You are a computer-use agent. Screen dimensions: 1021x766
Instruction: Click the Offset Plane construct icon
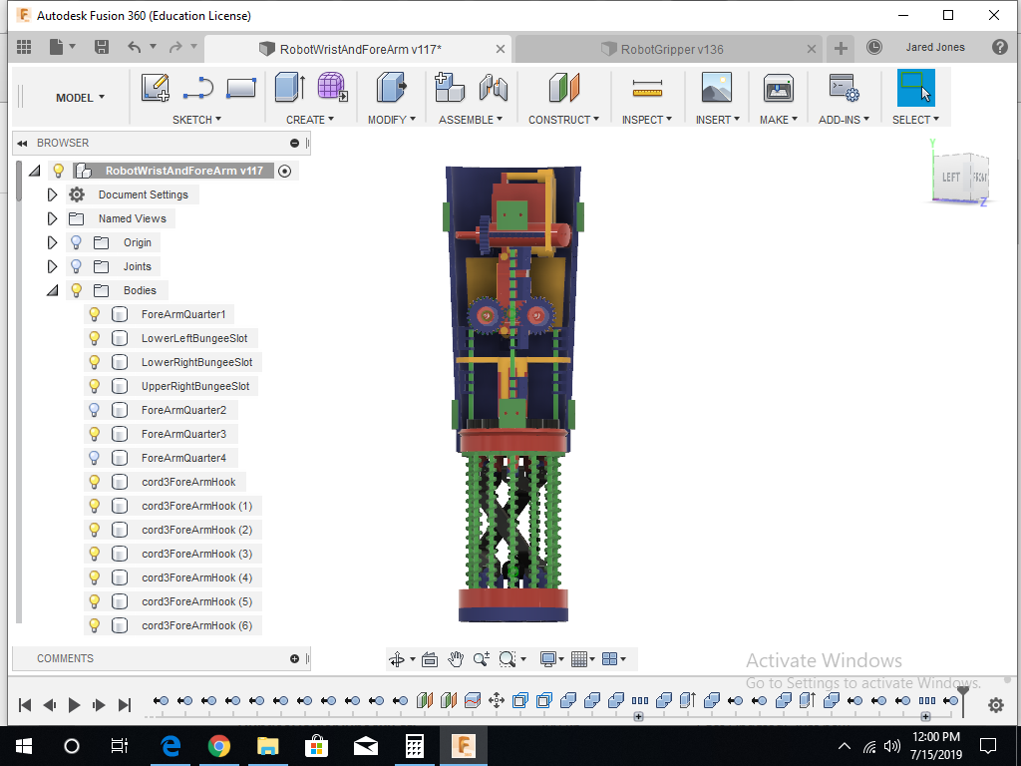coord(564,88)
